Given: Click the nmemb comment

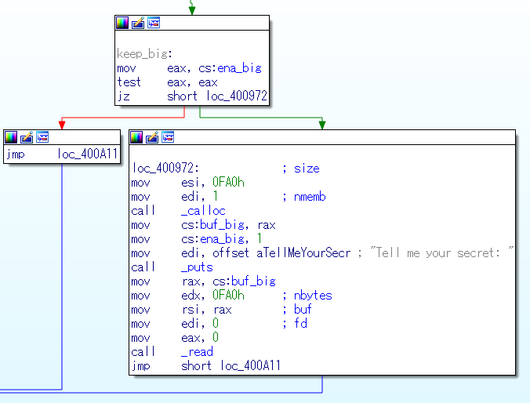Looking at the screenshot, I should (x=310, y=197).
